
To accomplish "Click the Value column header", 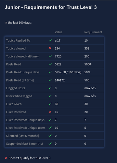I will 58,32.
